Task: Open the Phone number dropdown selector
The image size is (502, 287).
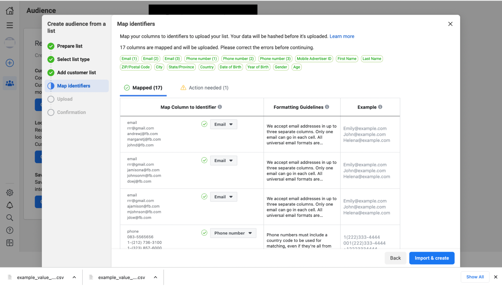Action: point(233,233)
